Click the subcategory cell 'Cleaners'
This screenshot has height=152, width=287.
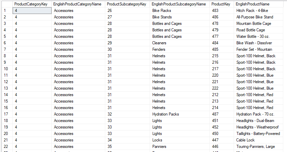[180, 43]
